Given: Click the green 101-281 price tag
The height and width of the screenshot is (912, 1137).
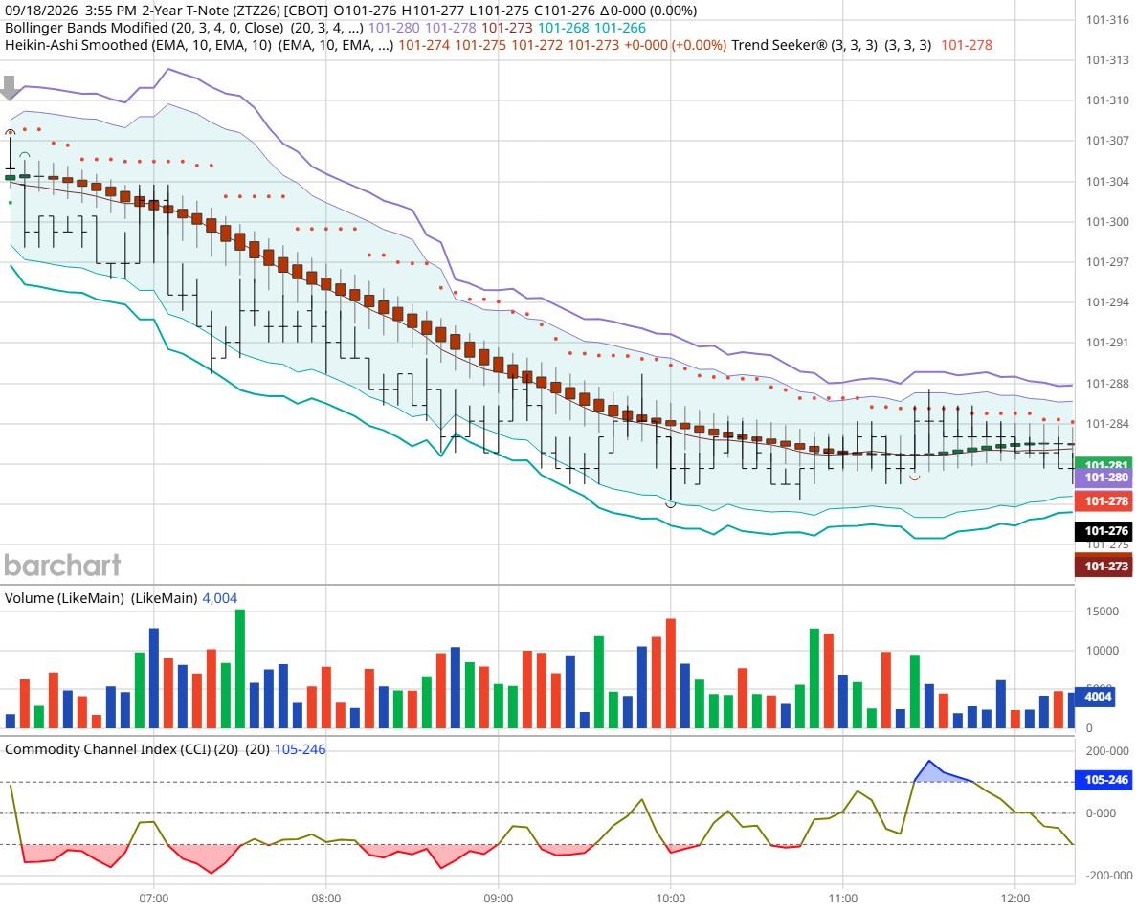Looking at the screenshot, I should click(x=1105, y=464).
